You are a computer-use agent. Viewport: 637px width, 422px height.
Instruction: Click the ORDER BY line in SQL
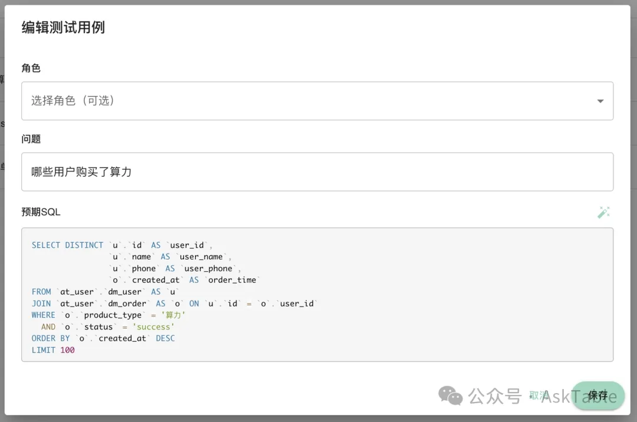coord(103,338)
